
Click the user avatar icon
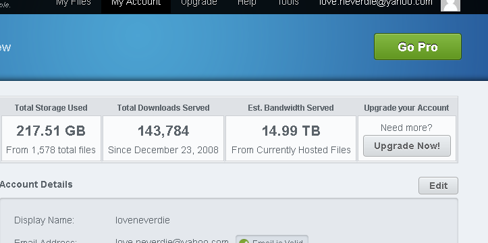(x=450, y=5)
